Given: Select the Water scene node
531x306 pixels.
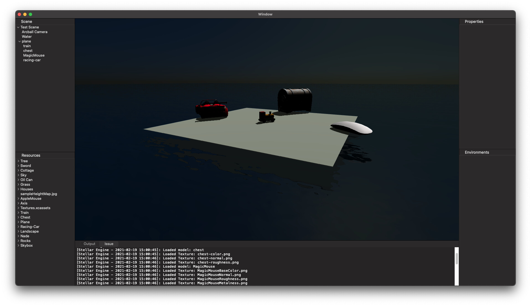Looking at the screenshot, I should tap(27, 37).
